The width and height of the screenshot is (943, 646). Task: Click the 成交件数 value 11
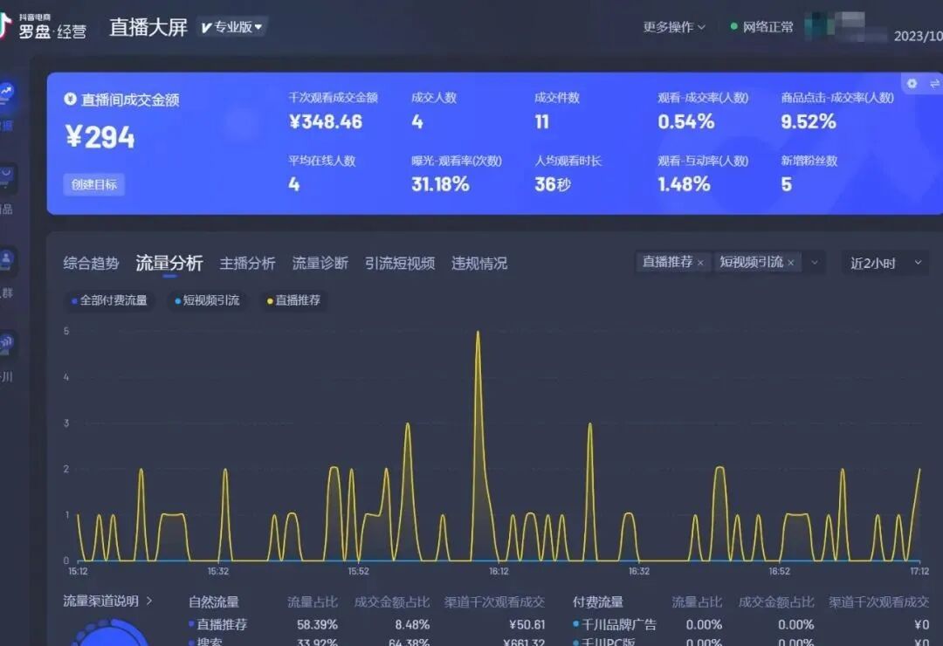point(542,122)
